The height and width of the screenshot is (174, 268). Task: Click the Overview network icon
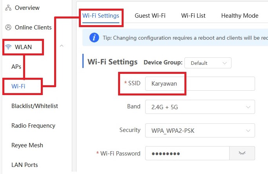(x=8, y=8)
